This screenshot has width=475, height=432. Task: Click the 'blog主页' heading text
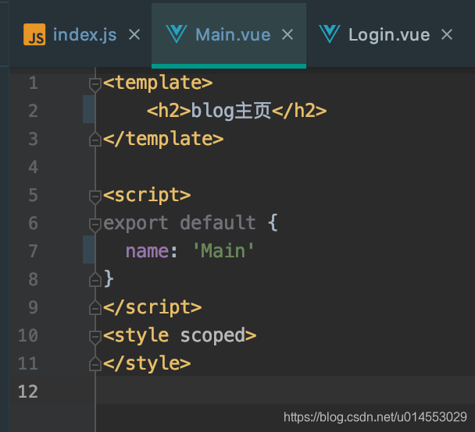click(x=230, y=111)
